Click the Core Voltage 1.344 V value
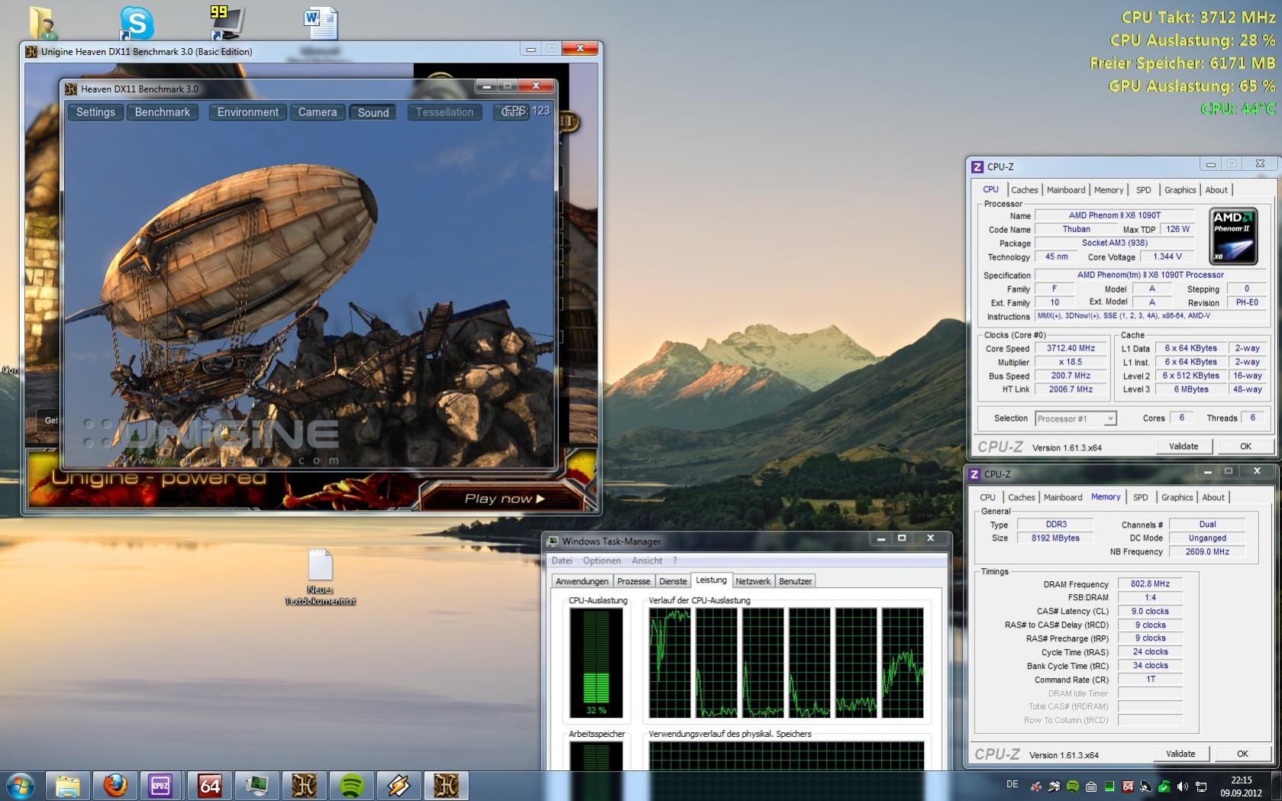The image size is (1282, 801). tap(1167, 257)
